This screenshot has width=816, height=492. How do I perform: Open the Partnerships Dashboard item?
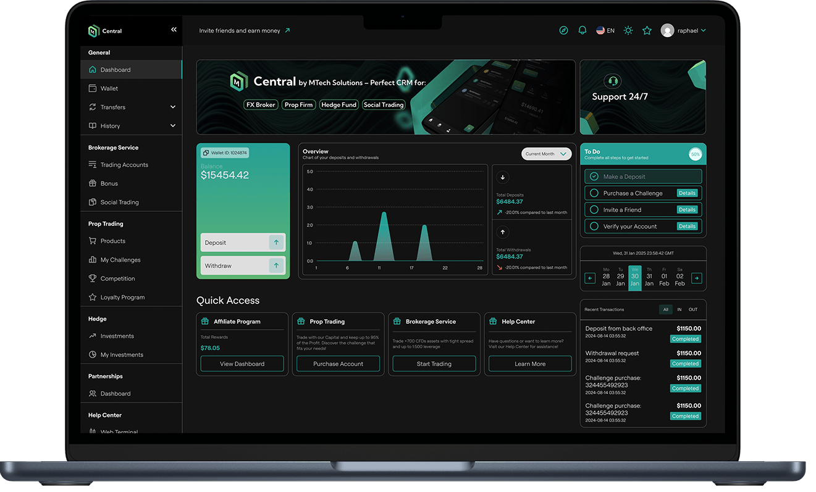pyautogui.click(x=131, y=393)
